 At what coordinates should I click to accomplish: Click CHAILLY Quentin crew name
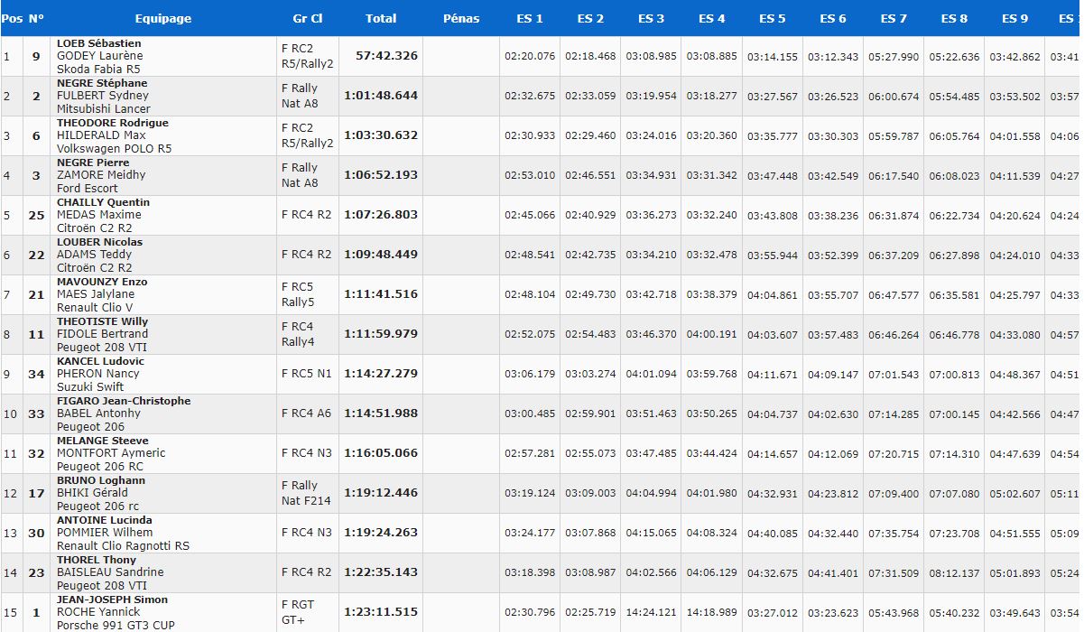[104, 202]
